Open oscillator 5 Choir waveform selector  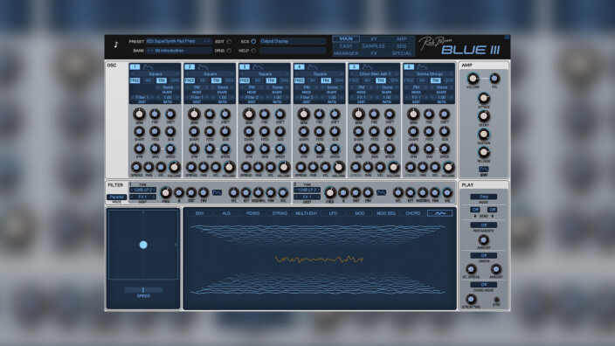374,73
